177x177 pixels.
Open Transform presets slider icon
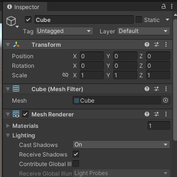point(156,44)
